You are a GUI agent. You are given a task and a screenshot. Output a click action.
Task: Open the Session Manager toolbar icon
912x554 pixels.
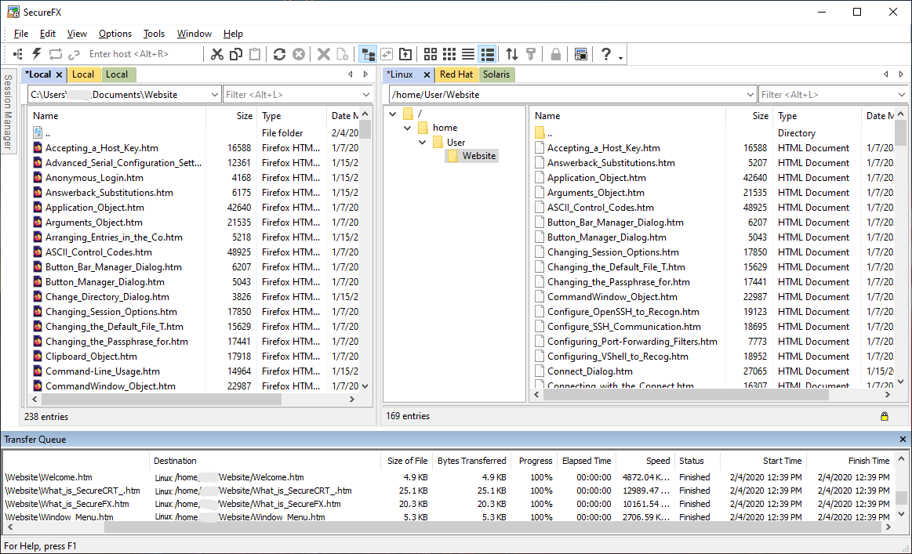(x=18, y=54)
